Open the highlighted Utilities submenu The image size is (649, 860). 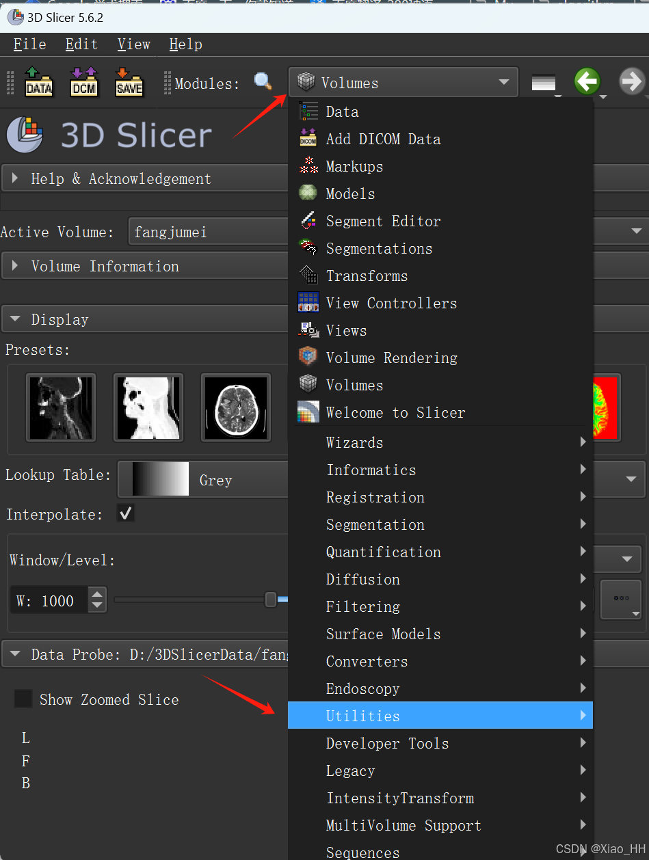tap(440, 716)
